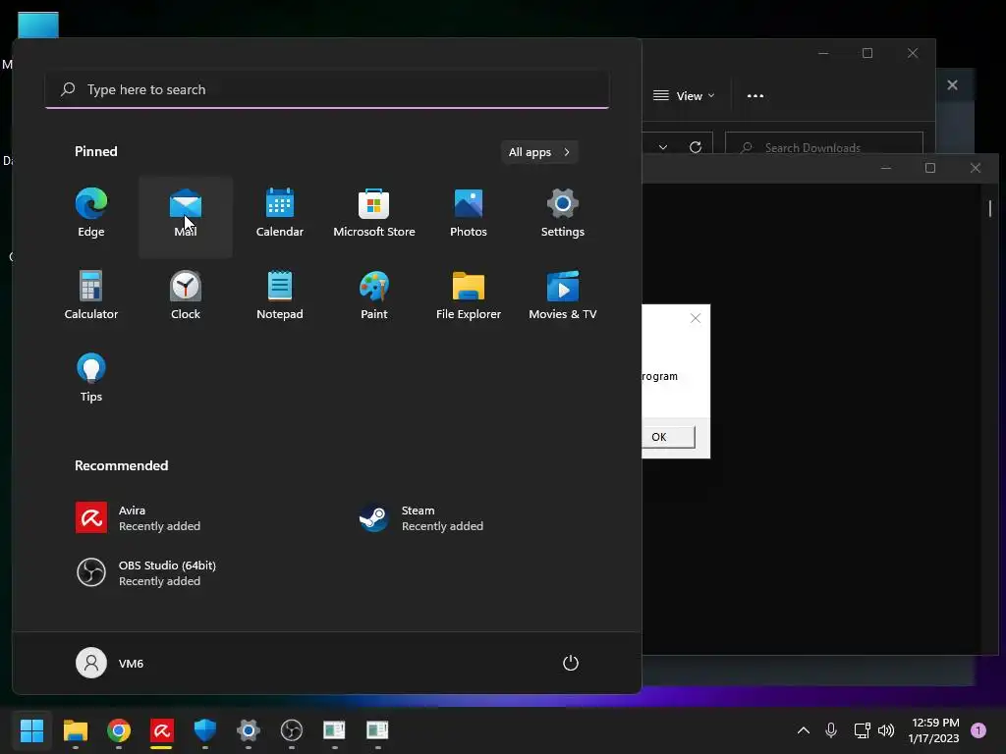Open the Clock app

pyautogui.click(x=186, y=296)
